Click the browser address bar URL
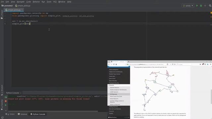The width and height of the screenshot is (212, 119). pos(146,64)
